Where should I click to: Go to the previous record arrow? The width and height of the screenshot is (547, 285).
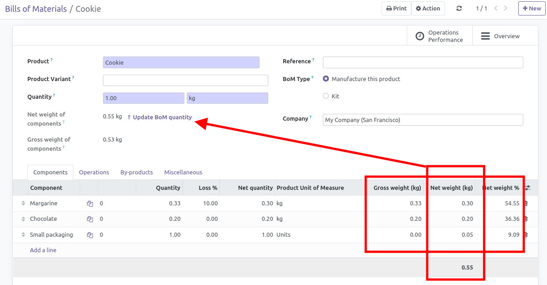click(496, 8)
